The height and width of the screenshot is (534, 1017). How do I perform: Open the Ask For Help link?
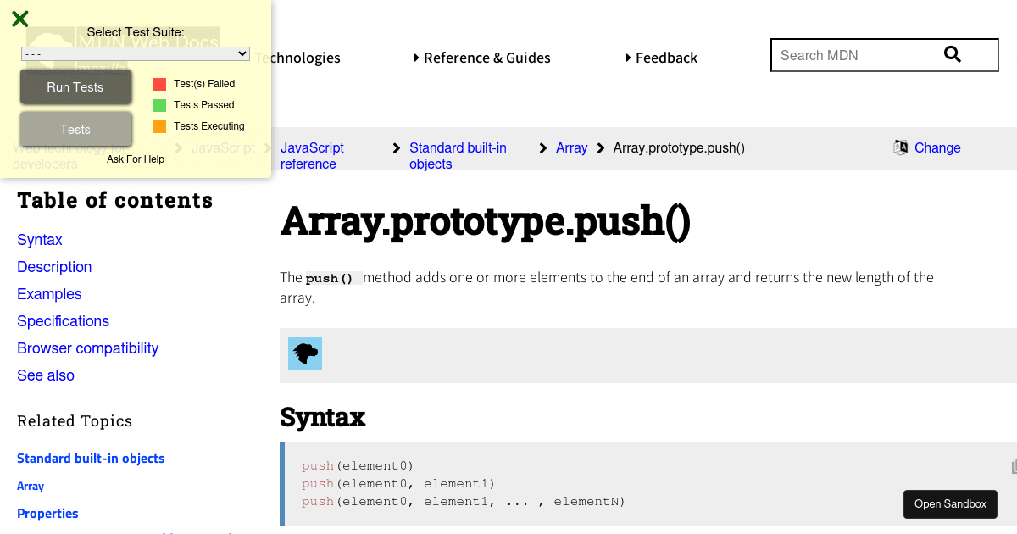coord(136,159)
